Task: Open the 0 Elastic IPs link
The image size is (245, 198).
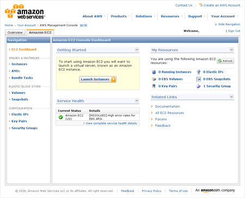Action: pyautogui.click(x=213, y=72)
